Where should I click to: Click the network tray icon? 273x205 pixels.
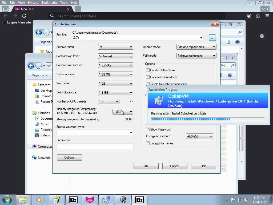pyautogui.click(x=240, y=200)
